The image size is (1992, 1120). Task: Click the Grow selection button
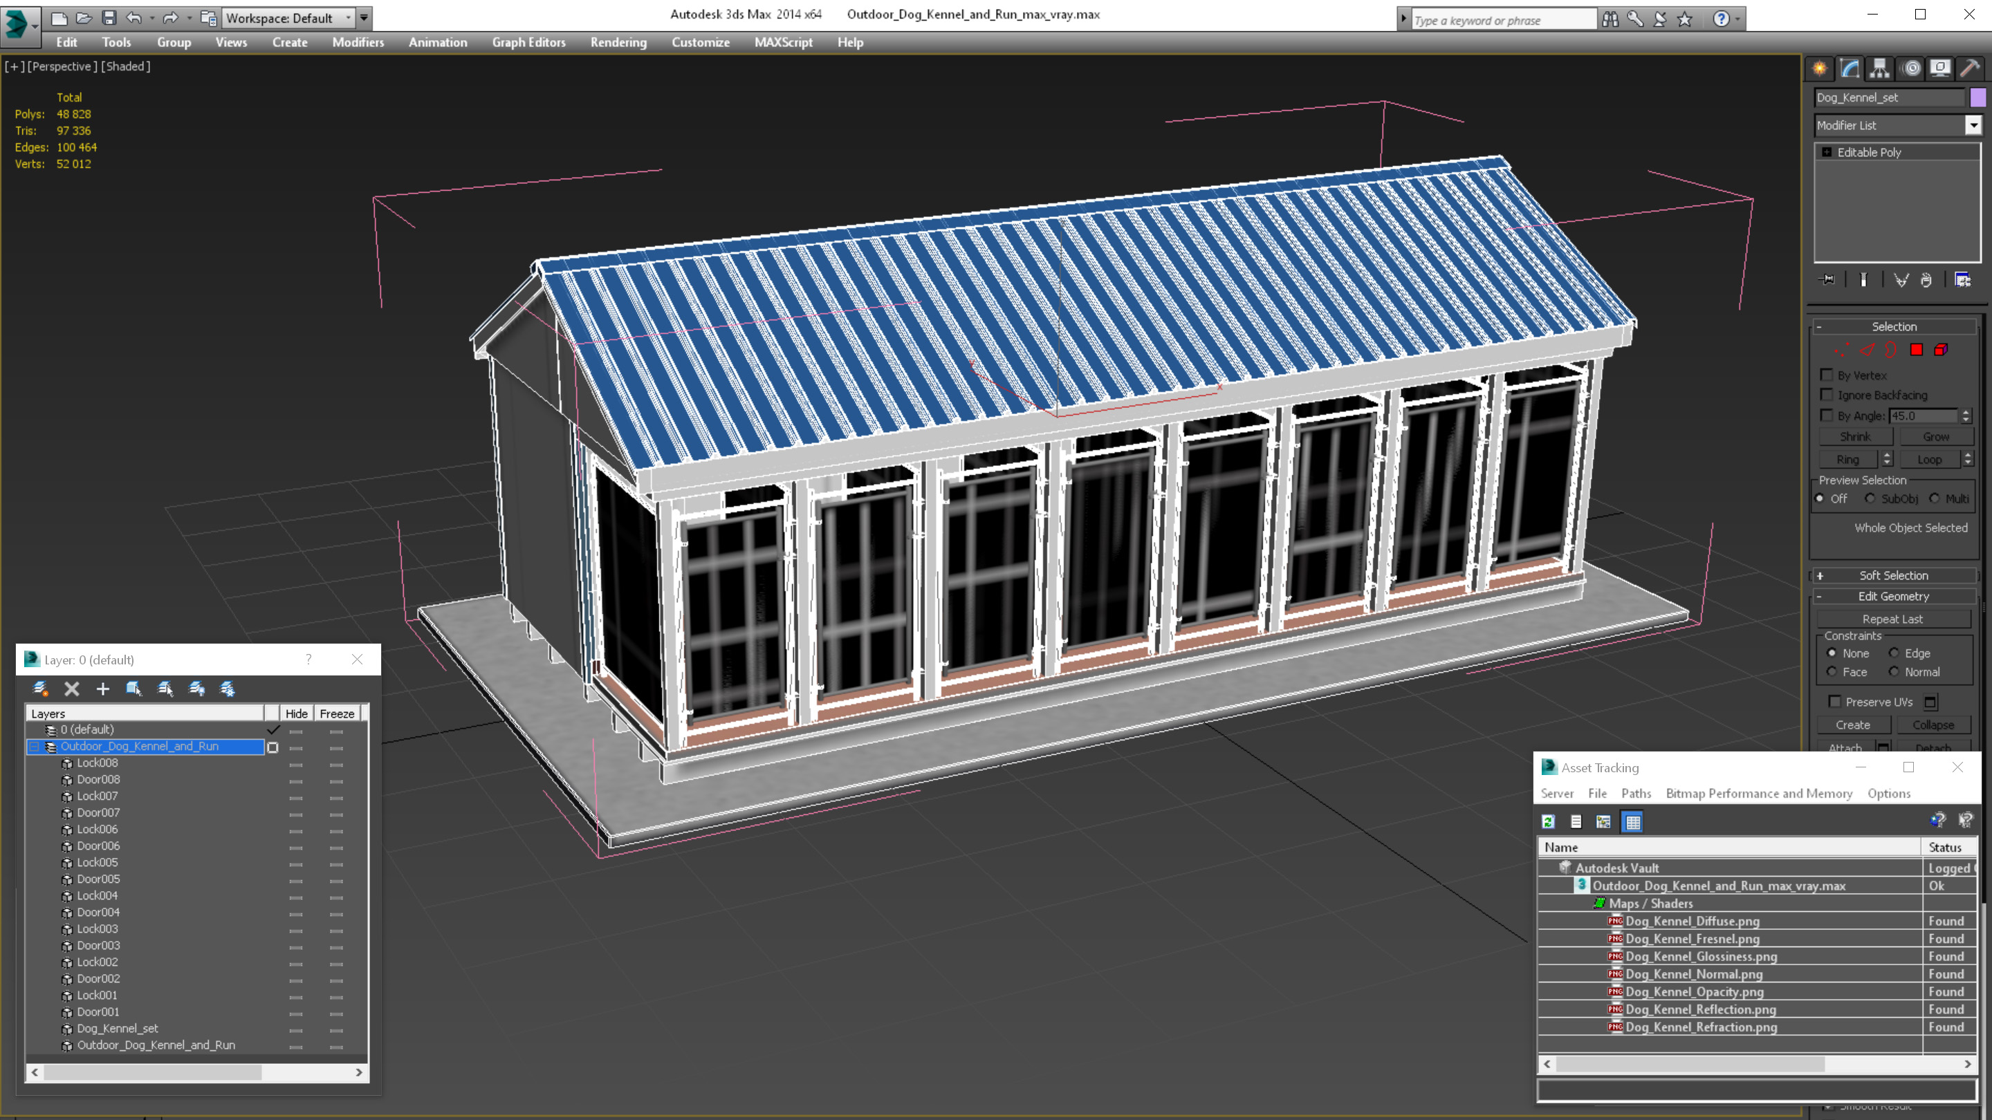coord(1935,437)
